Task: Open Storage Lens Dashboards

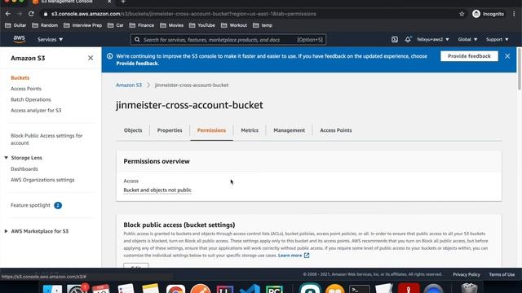Action: [x=24, y=168]
